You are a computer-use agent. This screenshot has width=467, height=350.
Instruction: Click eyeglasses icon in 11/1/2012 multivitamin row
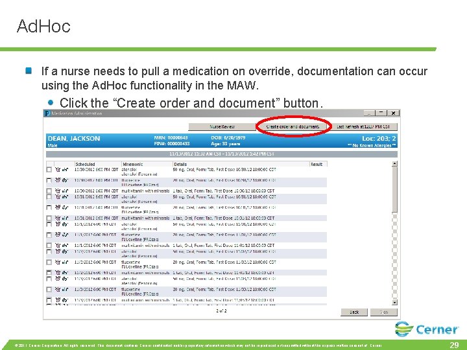[65, 246]
